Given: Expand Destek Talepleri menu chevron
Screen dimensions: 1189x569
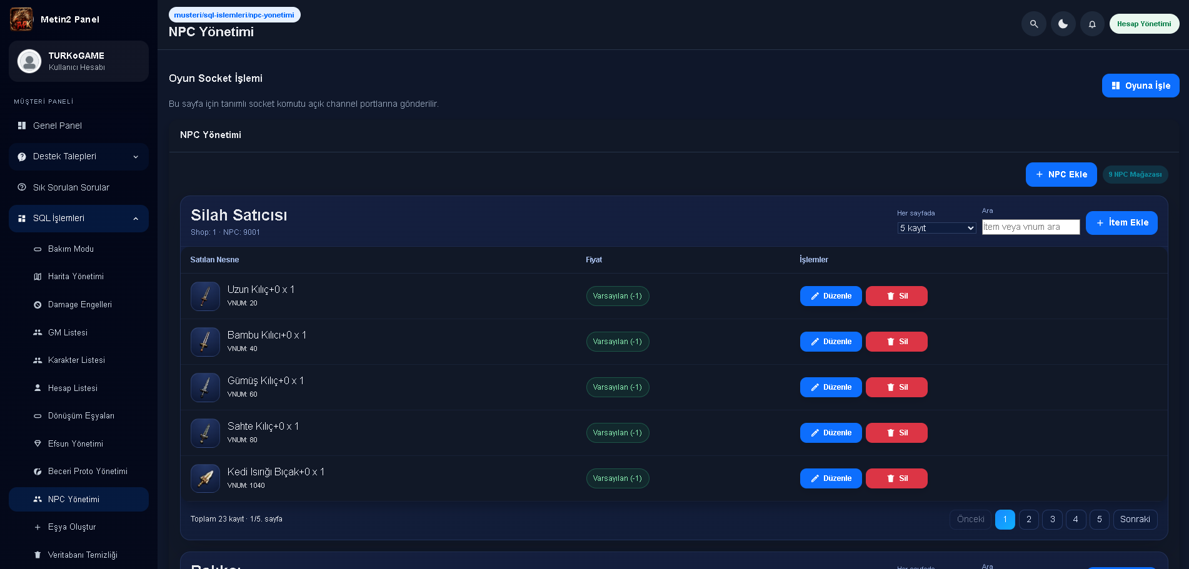Looking at the screenshot, I should click(136, 157).
